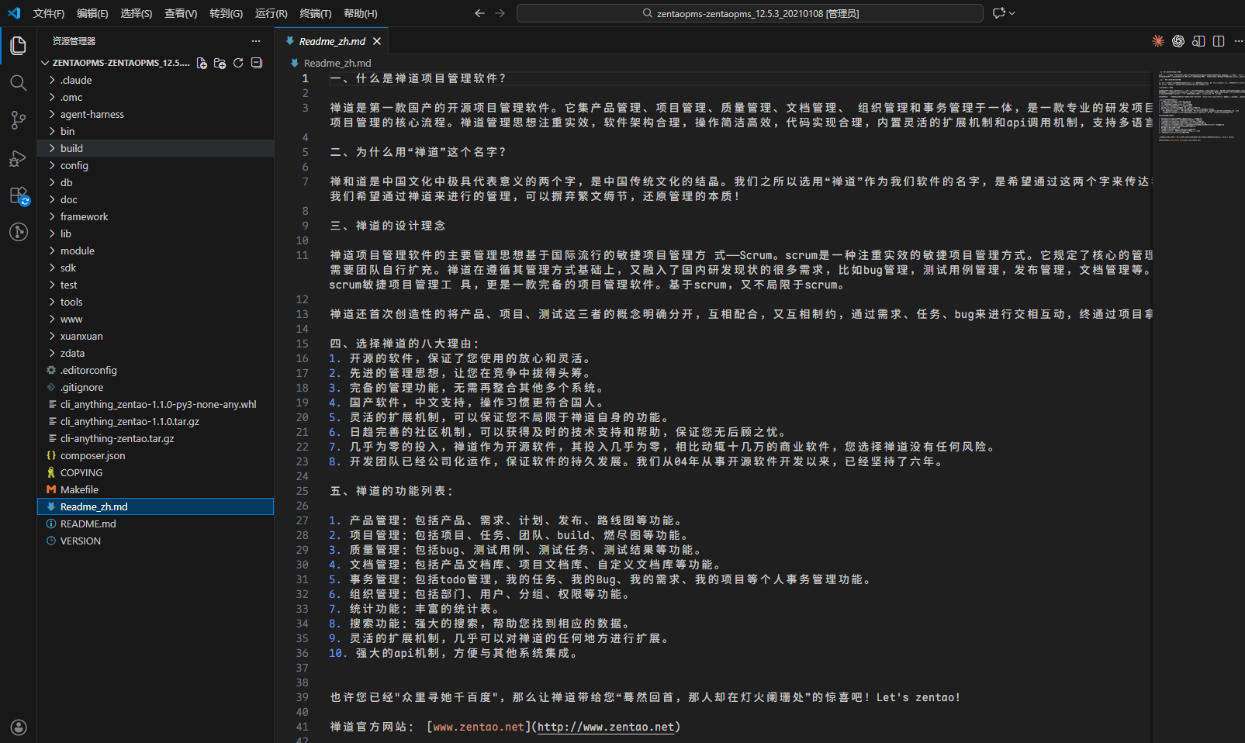Open the .gitignore file
This screenshot has width=1245, height=743.
[155, 387]
